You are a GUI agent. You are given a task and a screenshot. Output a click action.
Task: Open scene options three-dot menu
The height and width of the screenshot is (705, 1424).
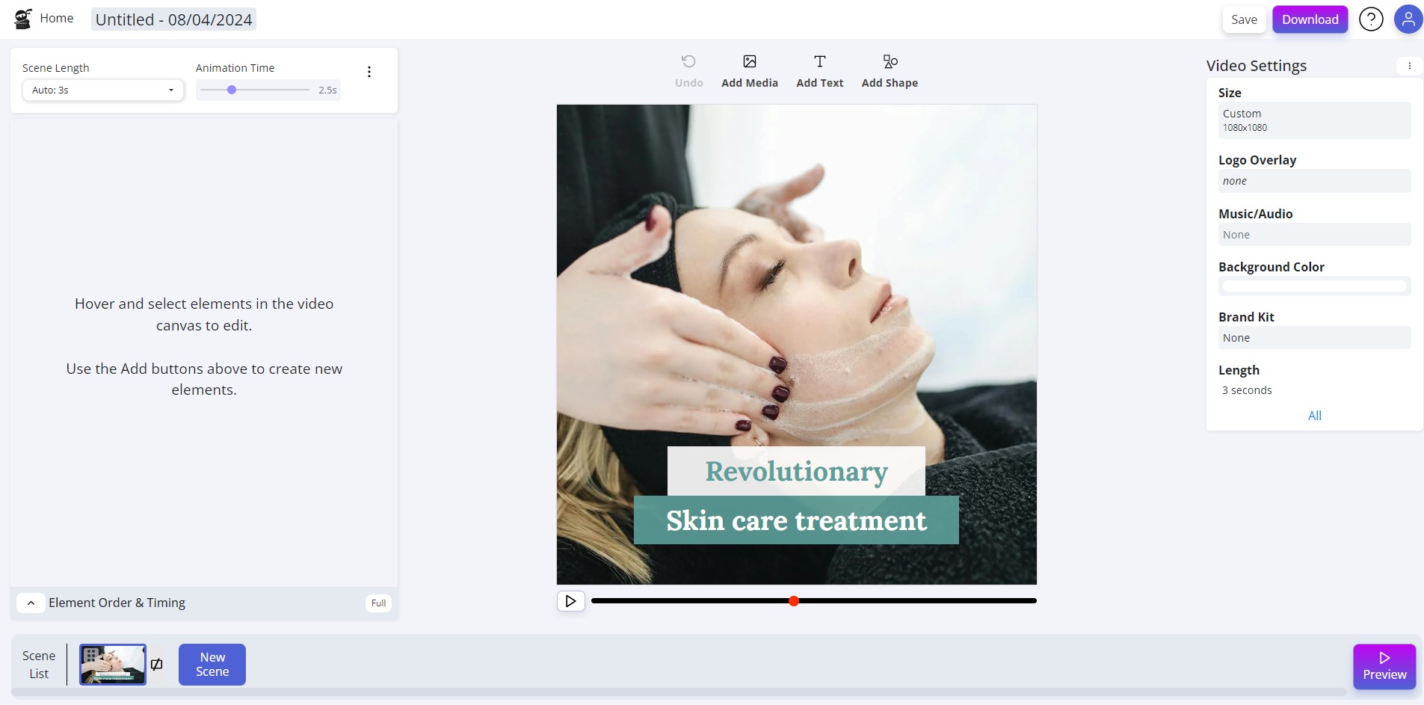[x=369, y=72]
